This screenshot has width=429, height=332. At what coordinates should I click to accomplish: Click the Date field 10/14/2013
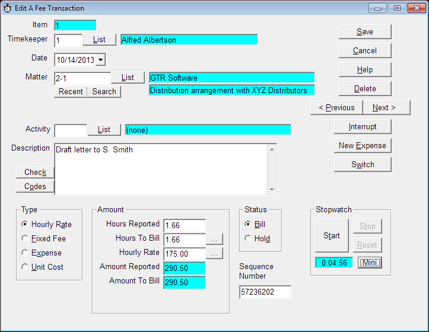coord(75,60)
